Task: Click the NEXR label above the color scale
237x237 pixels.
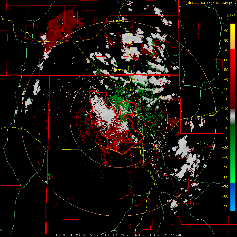Action: click(231, 16)
